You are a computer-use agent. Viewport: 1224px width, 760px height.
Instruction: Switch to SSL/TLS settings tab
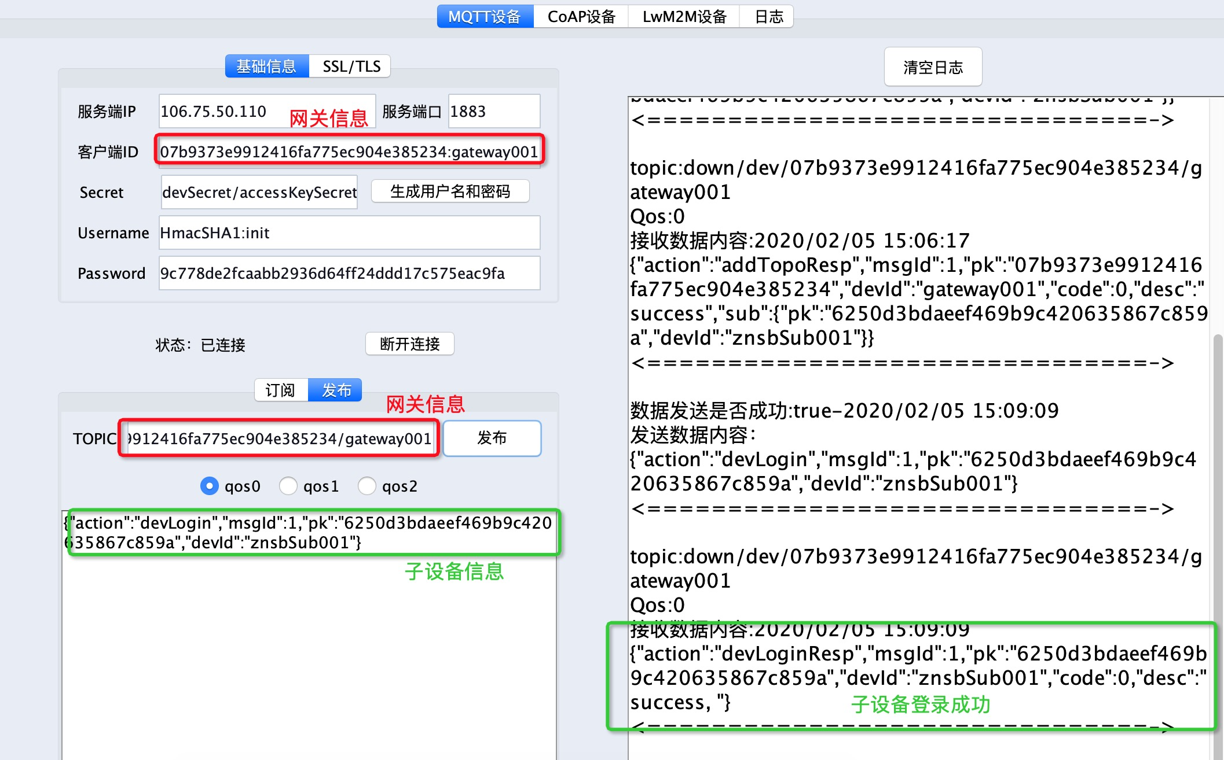point(351,67)
